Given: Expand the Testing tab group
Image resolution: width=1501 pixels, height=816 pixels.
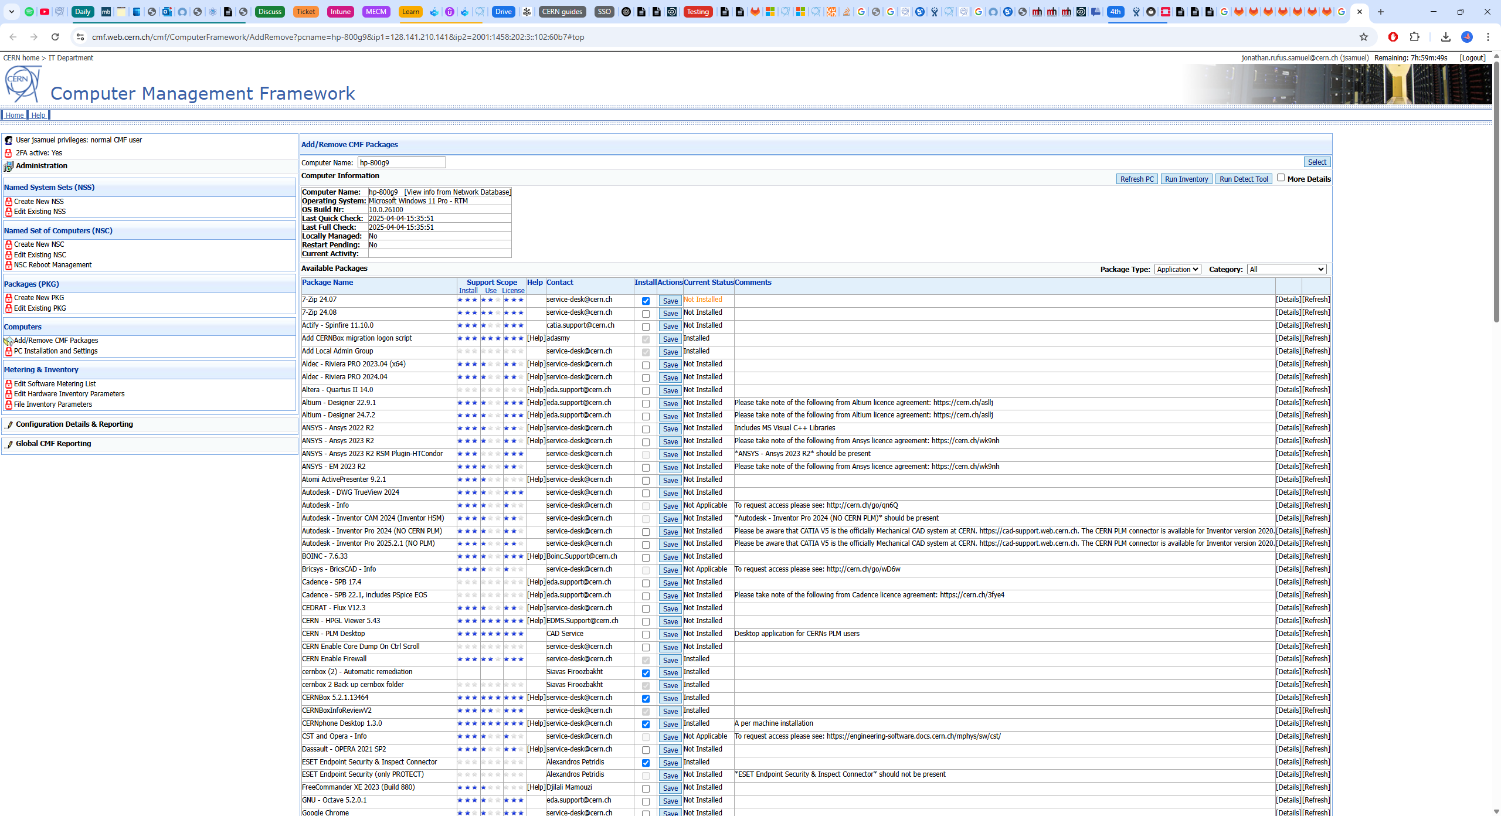Looking at the screenshot, I should pos(698,12).
